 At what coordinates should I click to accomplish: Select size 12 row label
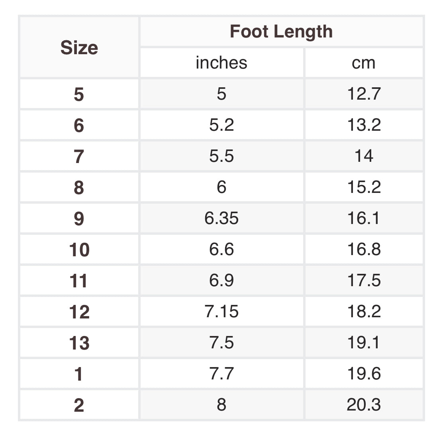(x=79, y=311)
